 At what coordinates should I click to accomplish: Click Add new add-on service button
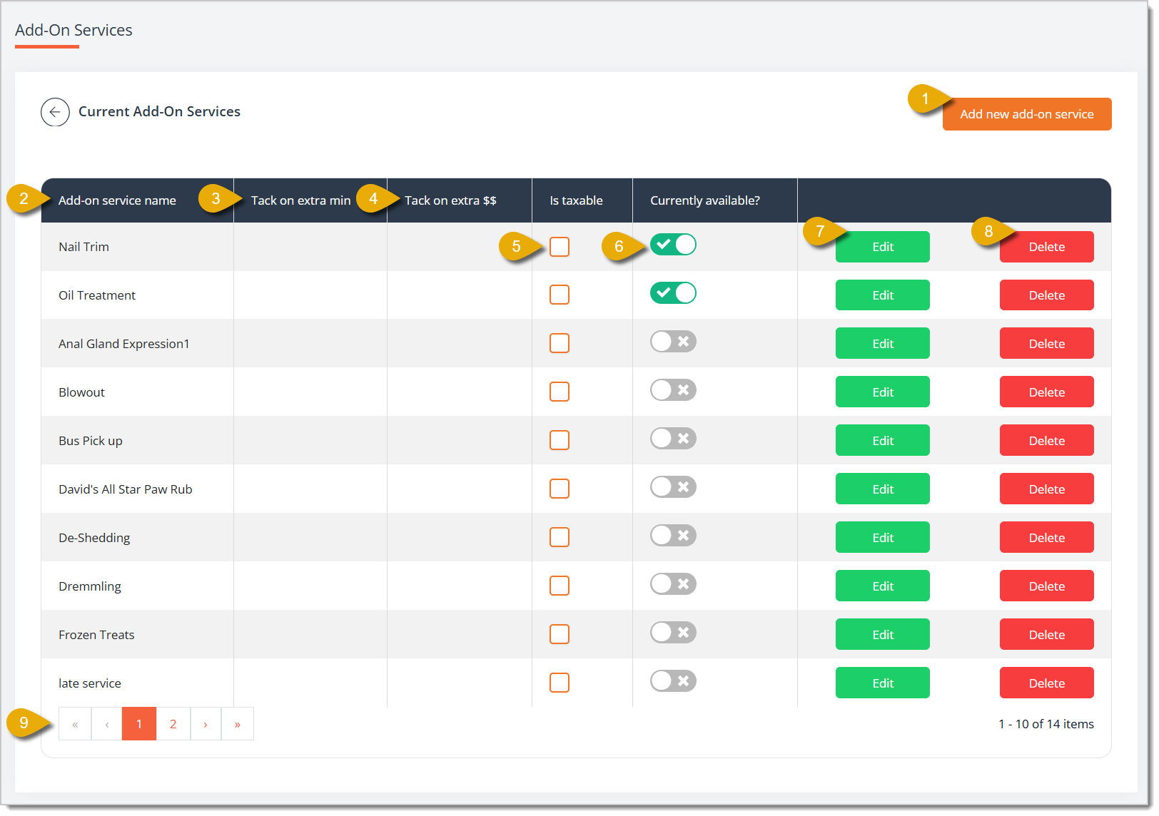pyautogui.click(x=1026, y=114)
